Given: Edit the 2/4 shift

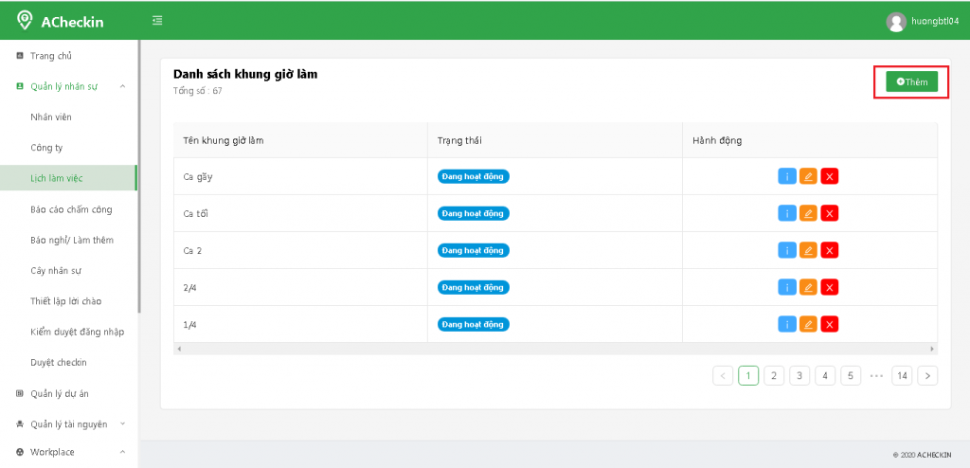Looking at the screenshot, I should (808, 287).
